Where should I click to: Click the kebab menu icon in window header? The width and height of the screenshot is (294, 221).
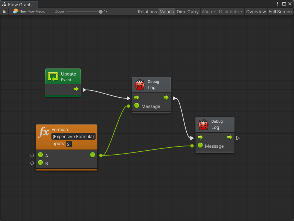coord(278,4)
